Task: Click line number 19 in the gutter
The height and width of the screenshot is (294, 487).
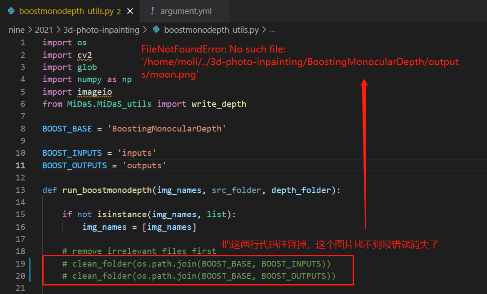Action: [x=21, y=263]
